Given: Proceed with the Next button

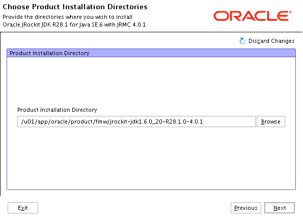Looking at the screenshot, I should pyautogui.click(x=280, y=208).
